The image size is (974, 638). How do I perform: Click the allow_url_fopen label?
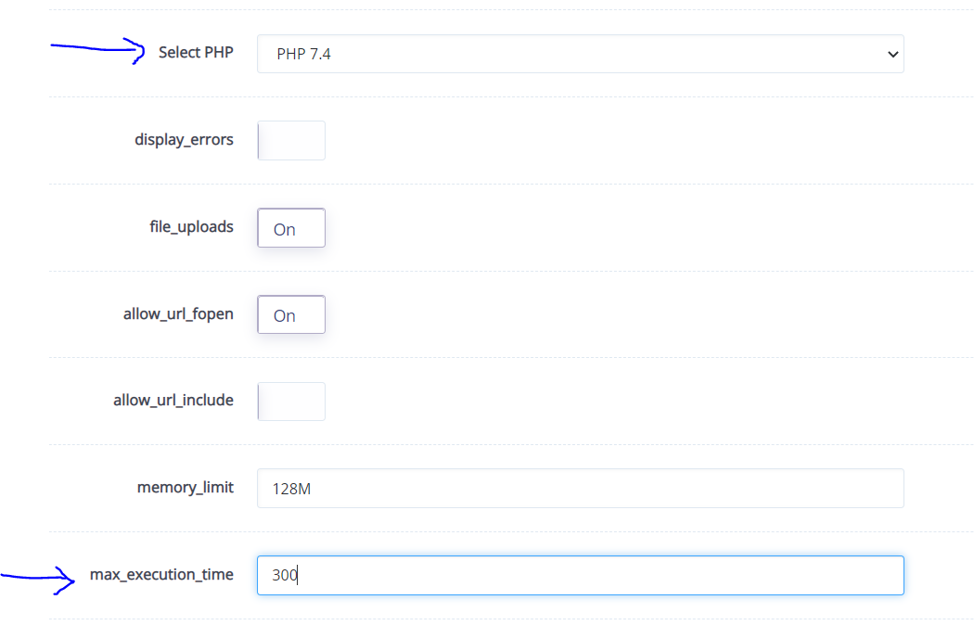[178, 313]
